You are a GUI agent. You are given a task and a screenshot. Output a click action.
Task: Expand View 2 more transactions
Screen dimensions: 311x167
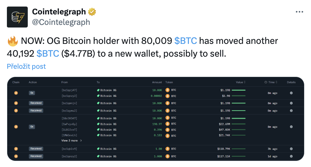[72, 140]
